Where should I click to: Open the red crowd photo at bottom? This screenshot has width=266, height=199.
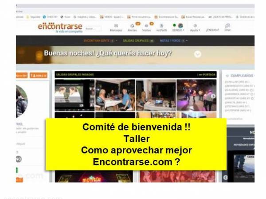(x=177, y=176)
